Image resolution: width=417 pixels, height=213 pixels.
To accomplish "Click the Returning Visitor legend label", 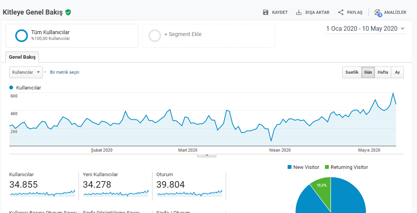I will [350, 167].
